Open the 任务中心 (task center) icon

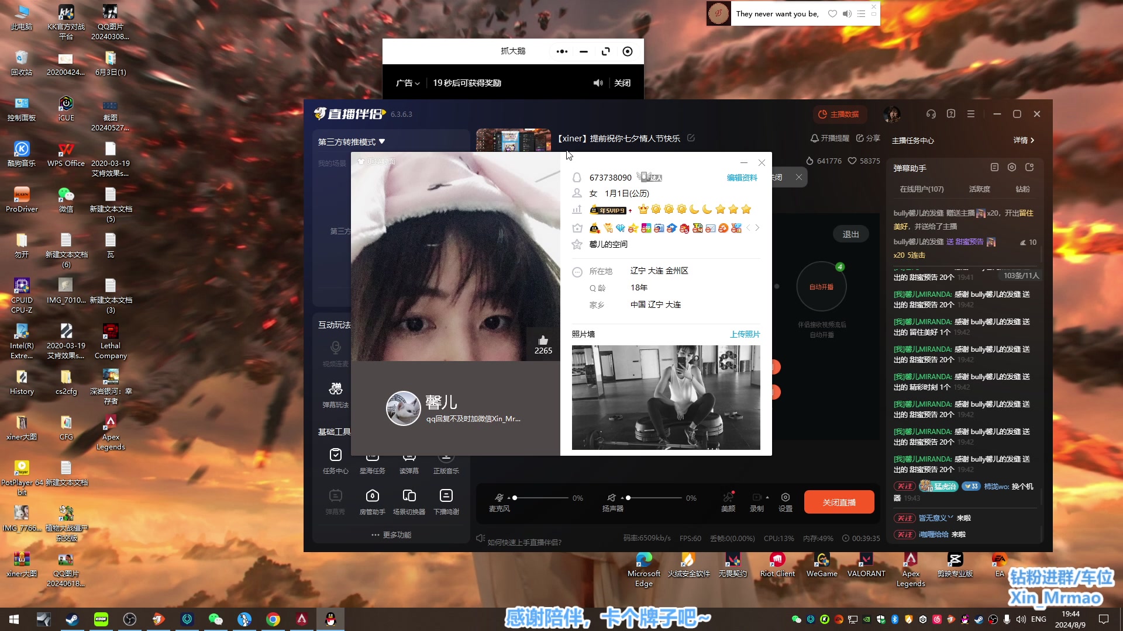tap(335, 455)
